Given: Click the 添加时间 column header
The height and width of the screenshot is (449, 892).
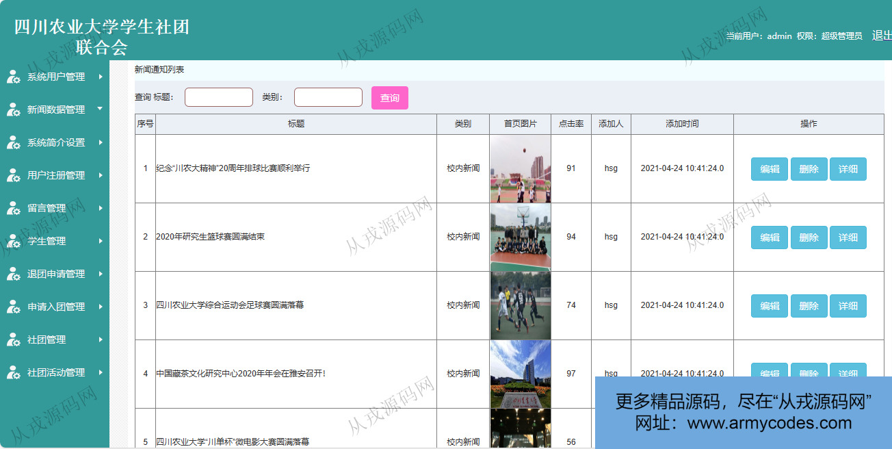Looking at the screenshot, I should (682, 124).
